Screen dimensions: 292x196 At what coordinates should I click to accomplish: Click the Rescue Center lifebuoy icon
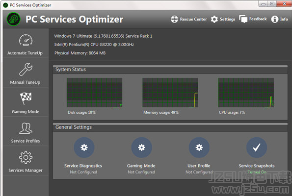(x=174, y=19)
